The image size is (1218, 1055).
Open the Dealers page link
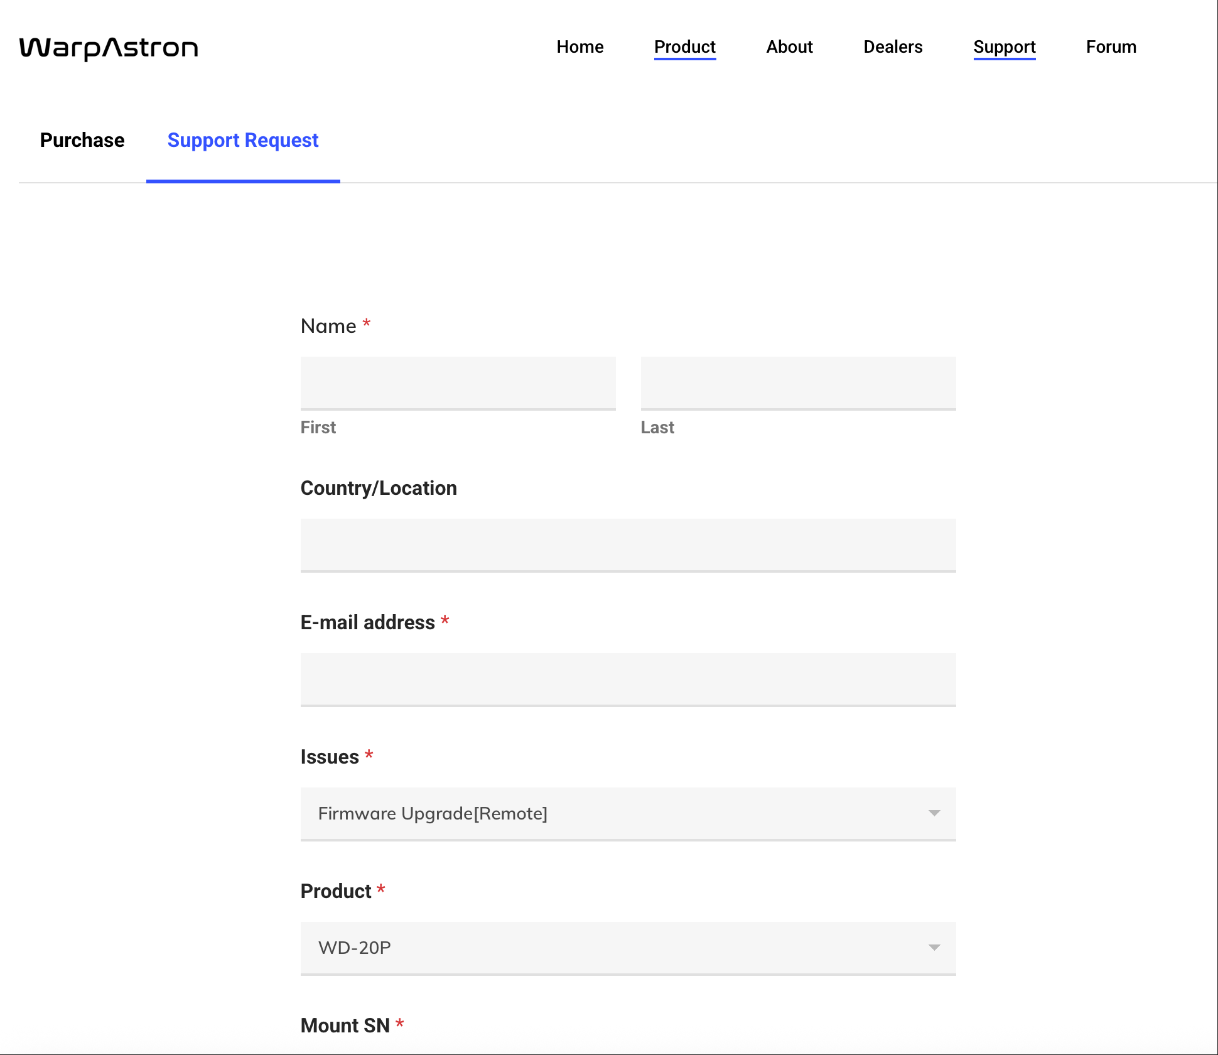892,47
